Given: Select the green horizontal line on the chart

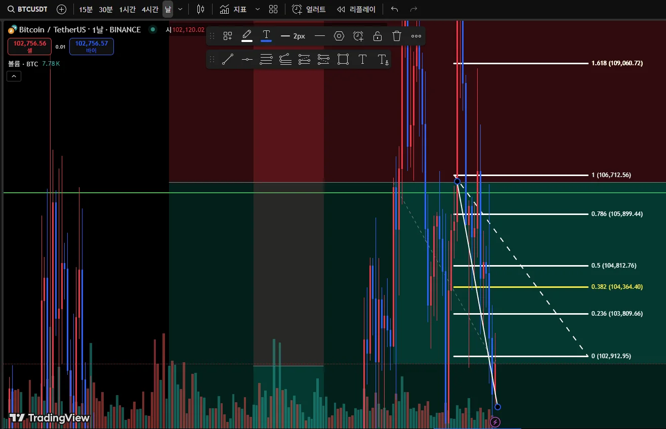Looking at the screenshot, I should click(x=335, y=193).
